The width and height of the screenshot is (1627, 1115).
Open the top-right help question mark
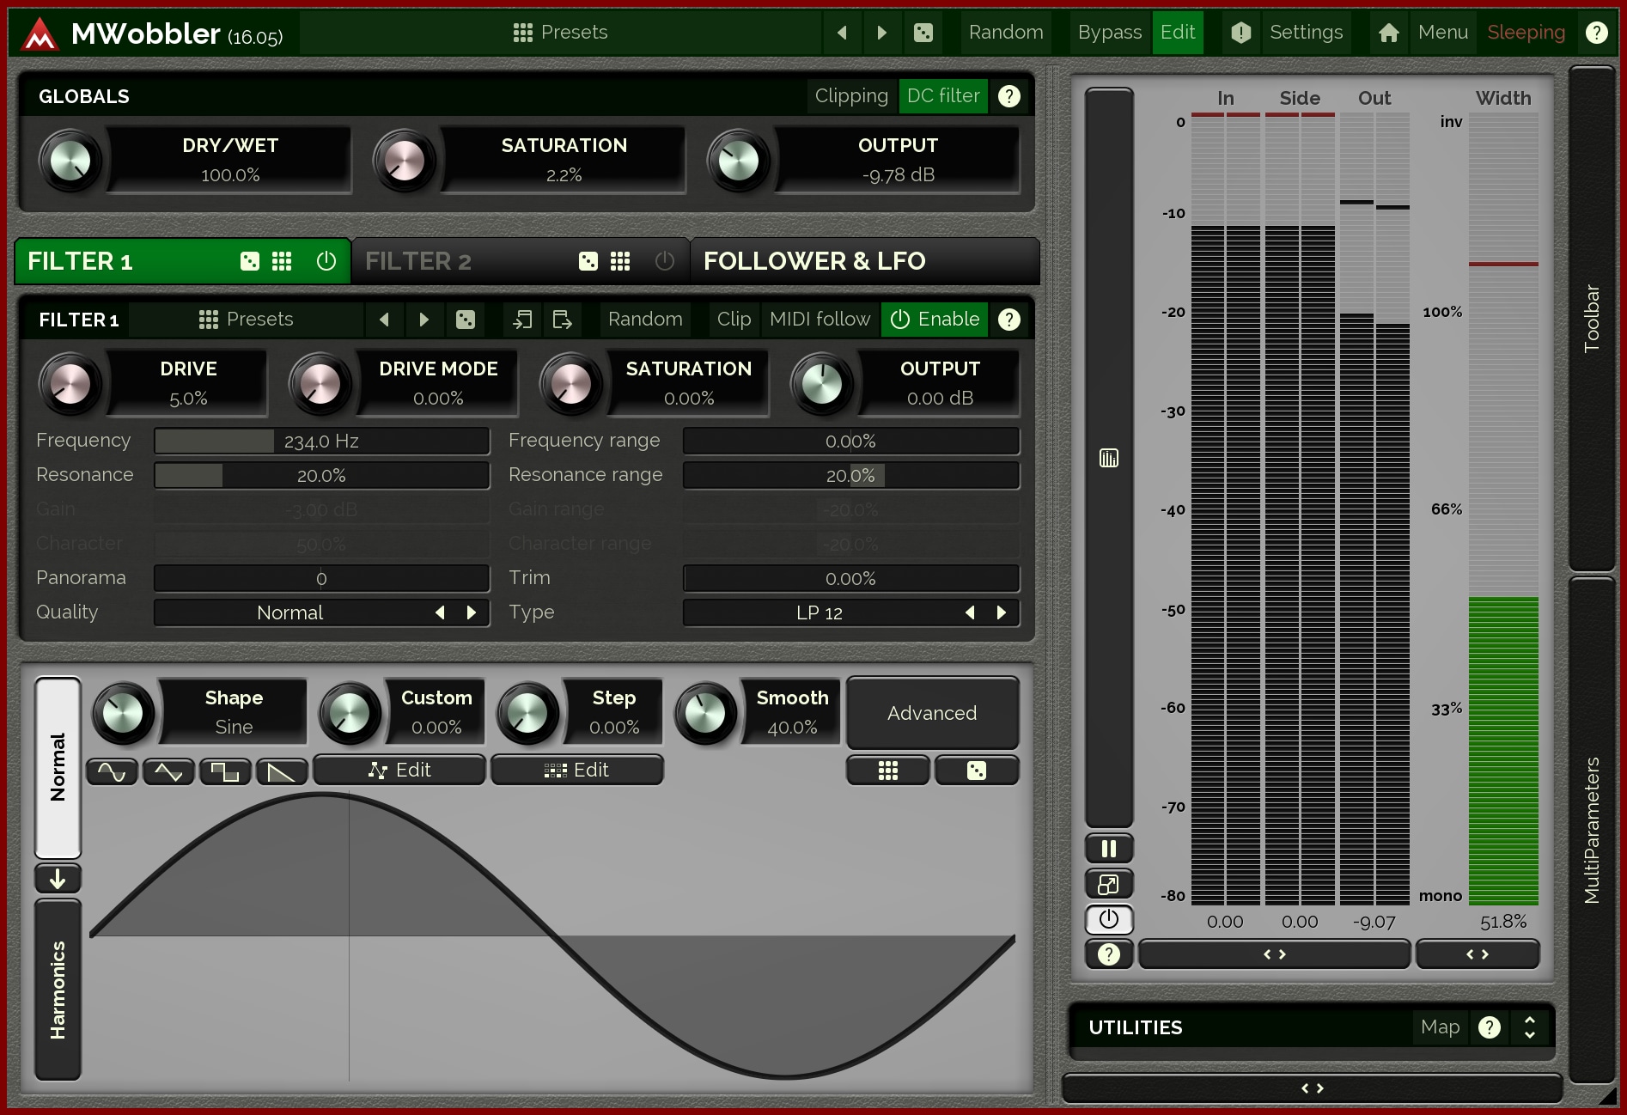pyautogui.click(x=1596, y=33)
